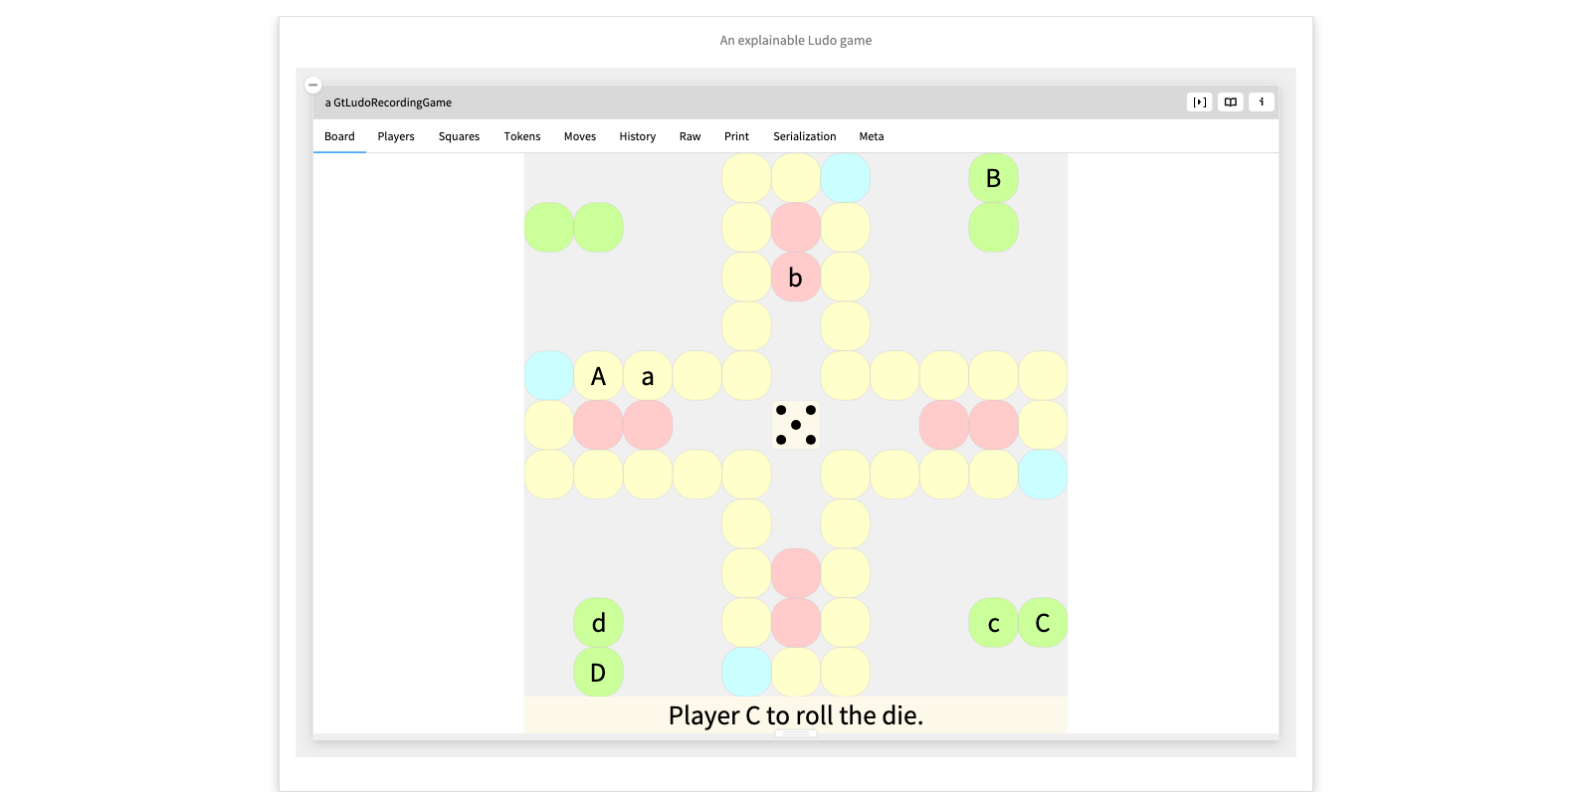This screenshot has width=1592, height=808.
Task: Show the Moves tab
Action: [580, 136]
